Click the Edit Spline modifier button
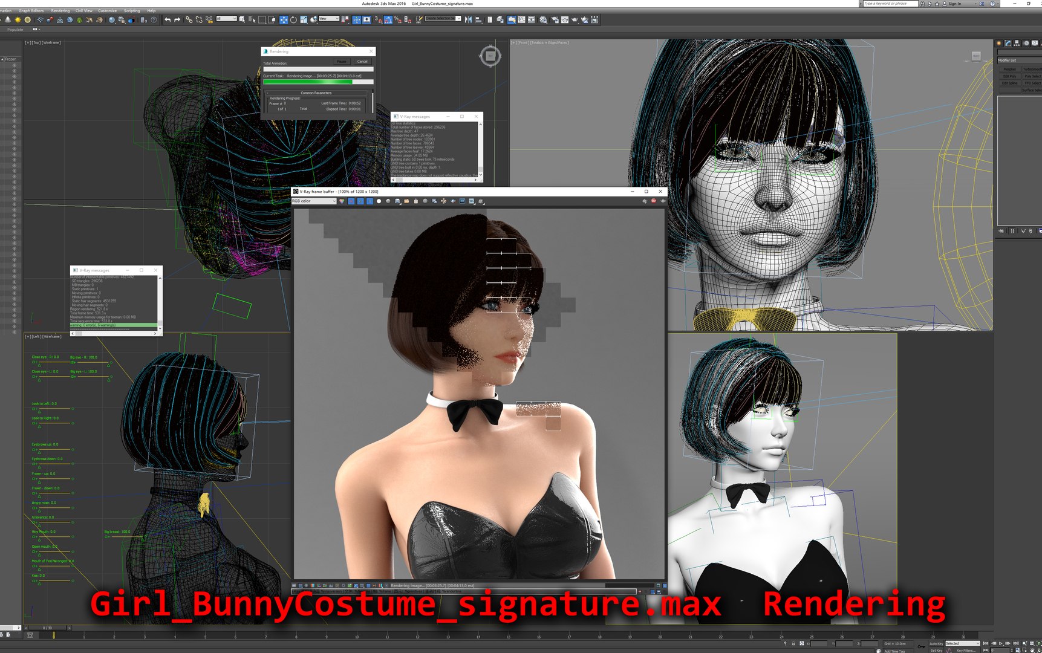The image size is (1042, 653). (x=1010, y=83)
